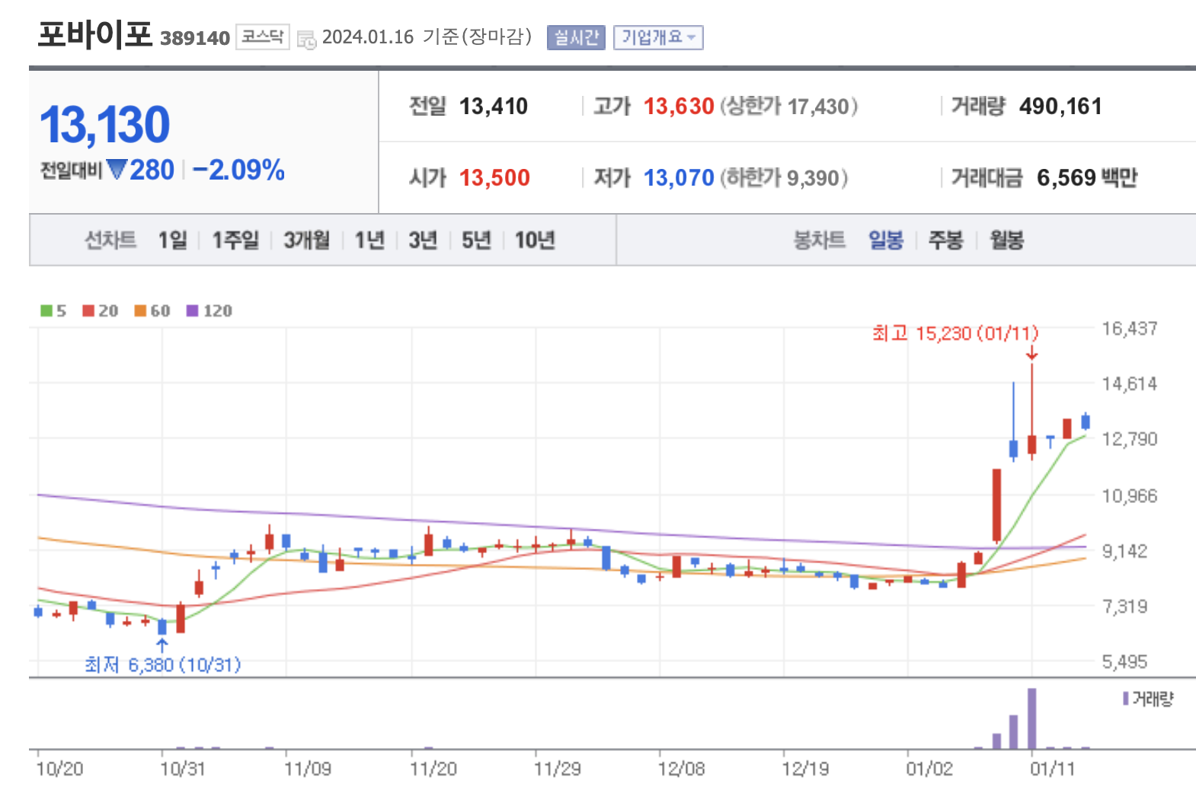
Task: Switch to 월봉 monthly candle chart
Action: pyautogui.click(x=1006, y=240)
